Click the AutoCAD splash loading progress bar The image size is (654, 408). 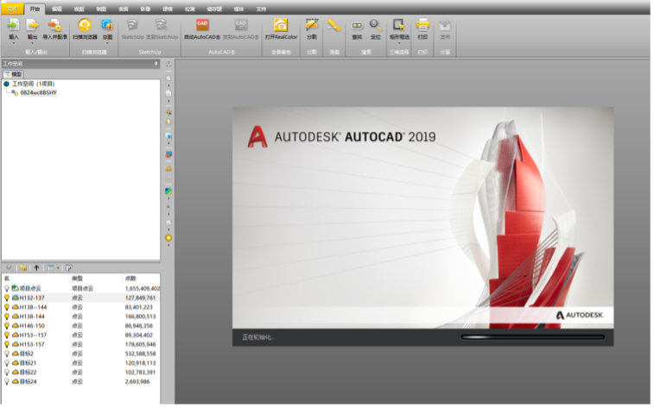click(533, 337)
